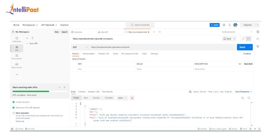The image size is (271, 140).
Task: Click the Show me link
Action: coord(20,122)
